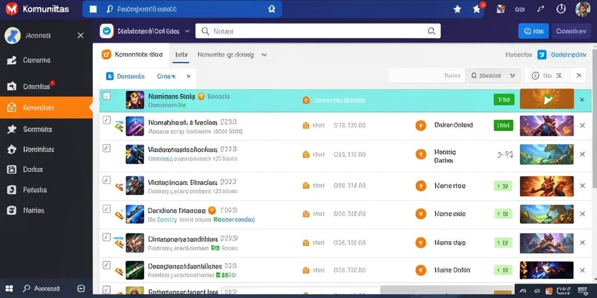Image resolution: width=597 pixels, height=298 pixels.
Task: Open the artwork thumbnail in the OnlrenOnlerd row
Action: [x=547, y=126]
